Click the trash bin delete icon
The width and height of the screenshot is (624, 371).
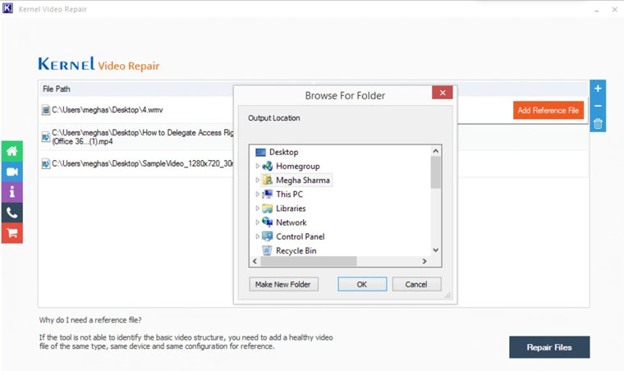[x=598, y=124]
